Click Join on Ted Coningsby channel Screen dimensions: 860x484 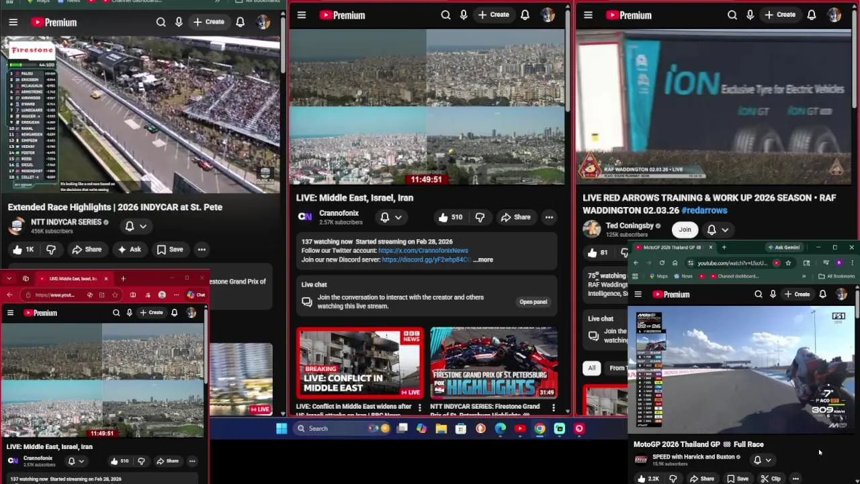point(685,229)
